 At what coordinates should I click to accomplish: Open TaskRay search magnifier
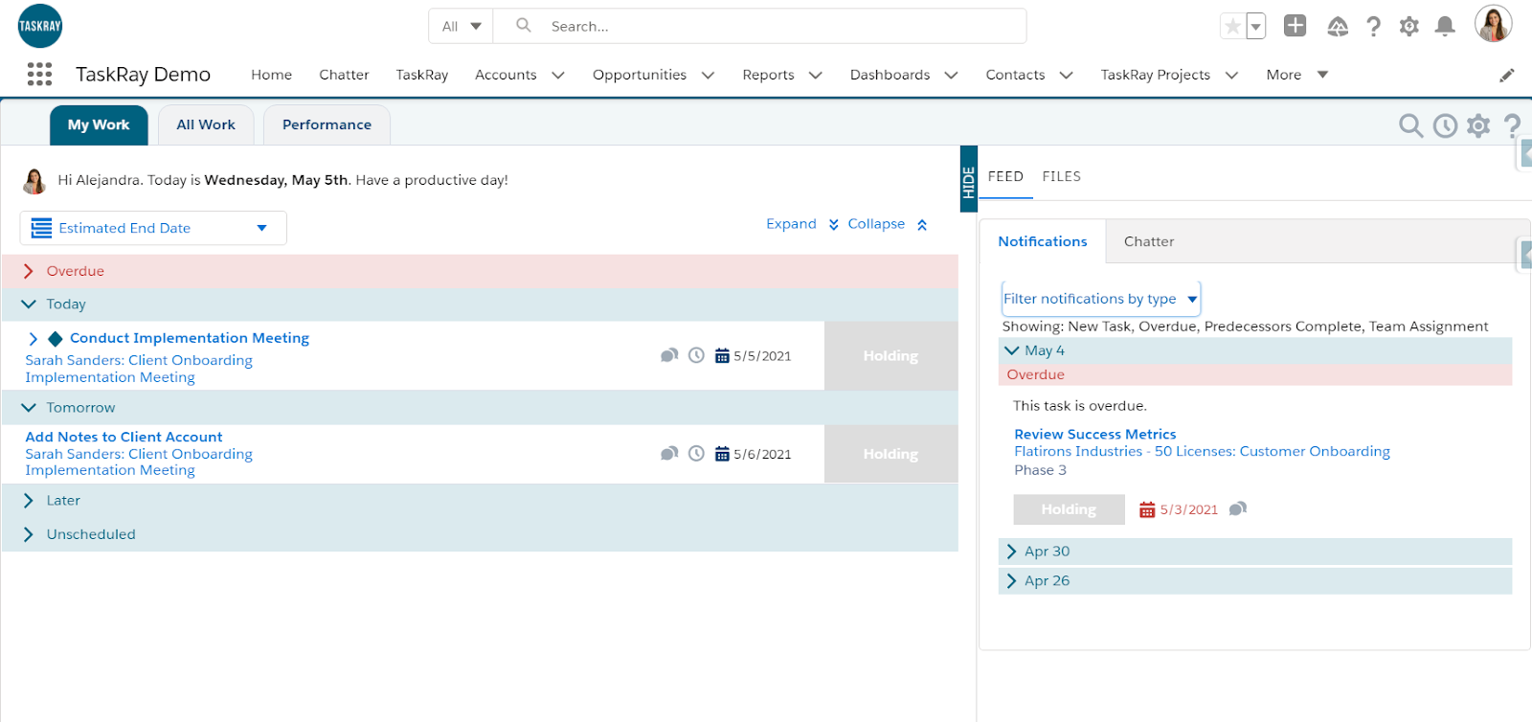(1410, 125)
